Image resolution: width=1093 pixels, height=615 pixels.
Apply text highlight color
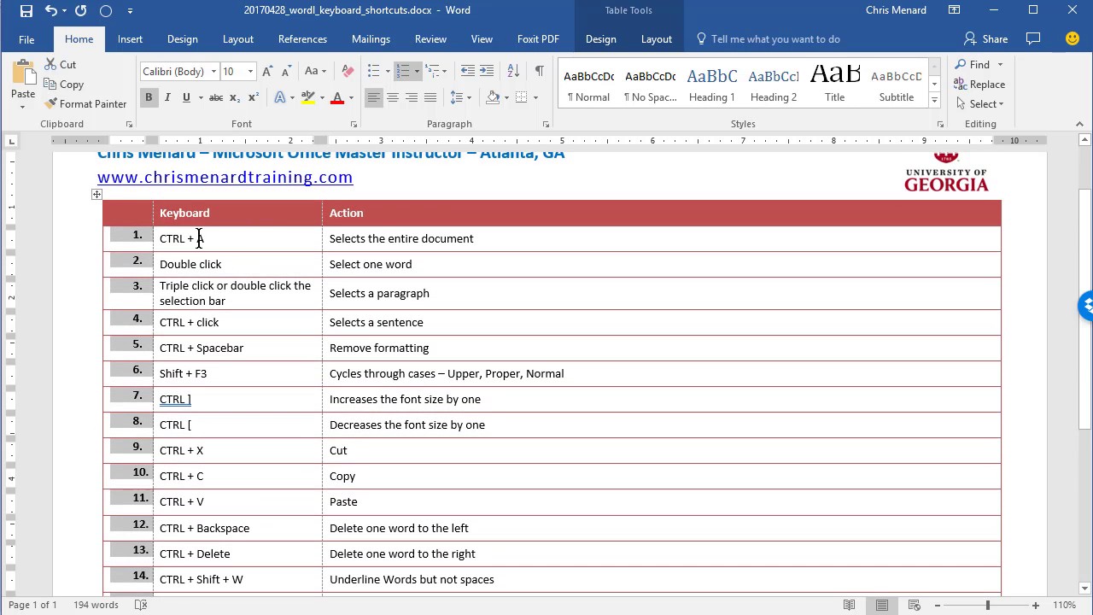pos(308,97)
